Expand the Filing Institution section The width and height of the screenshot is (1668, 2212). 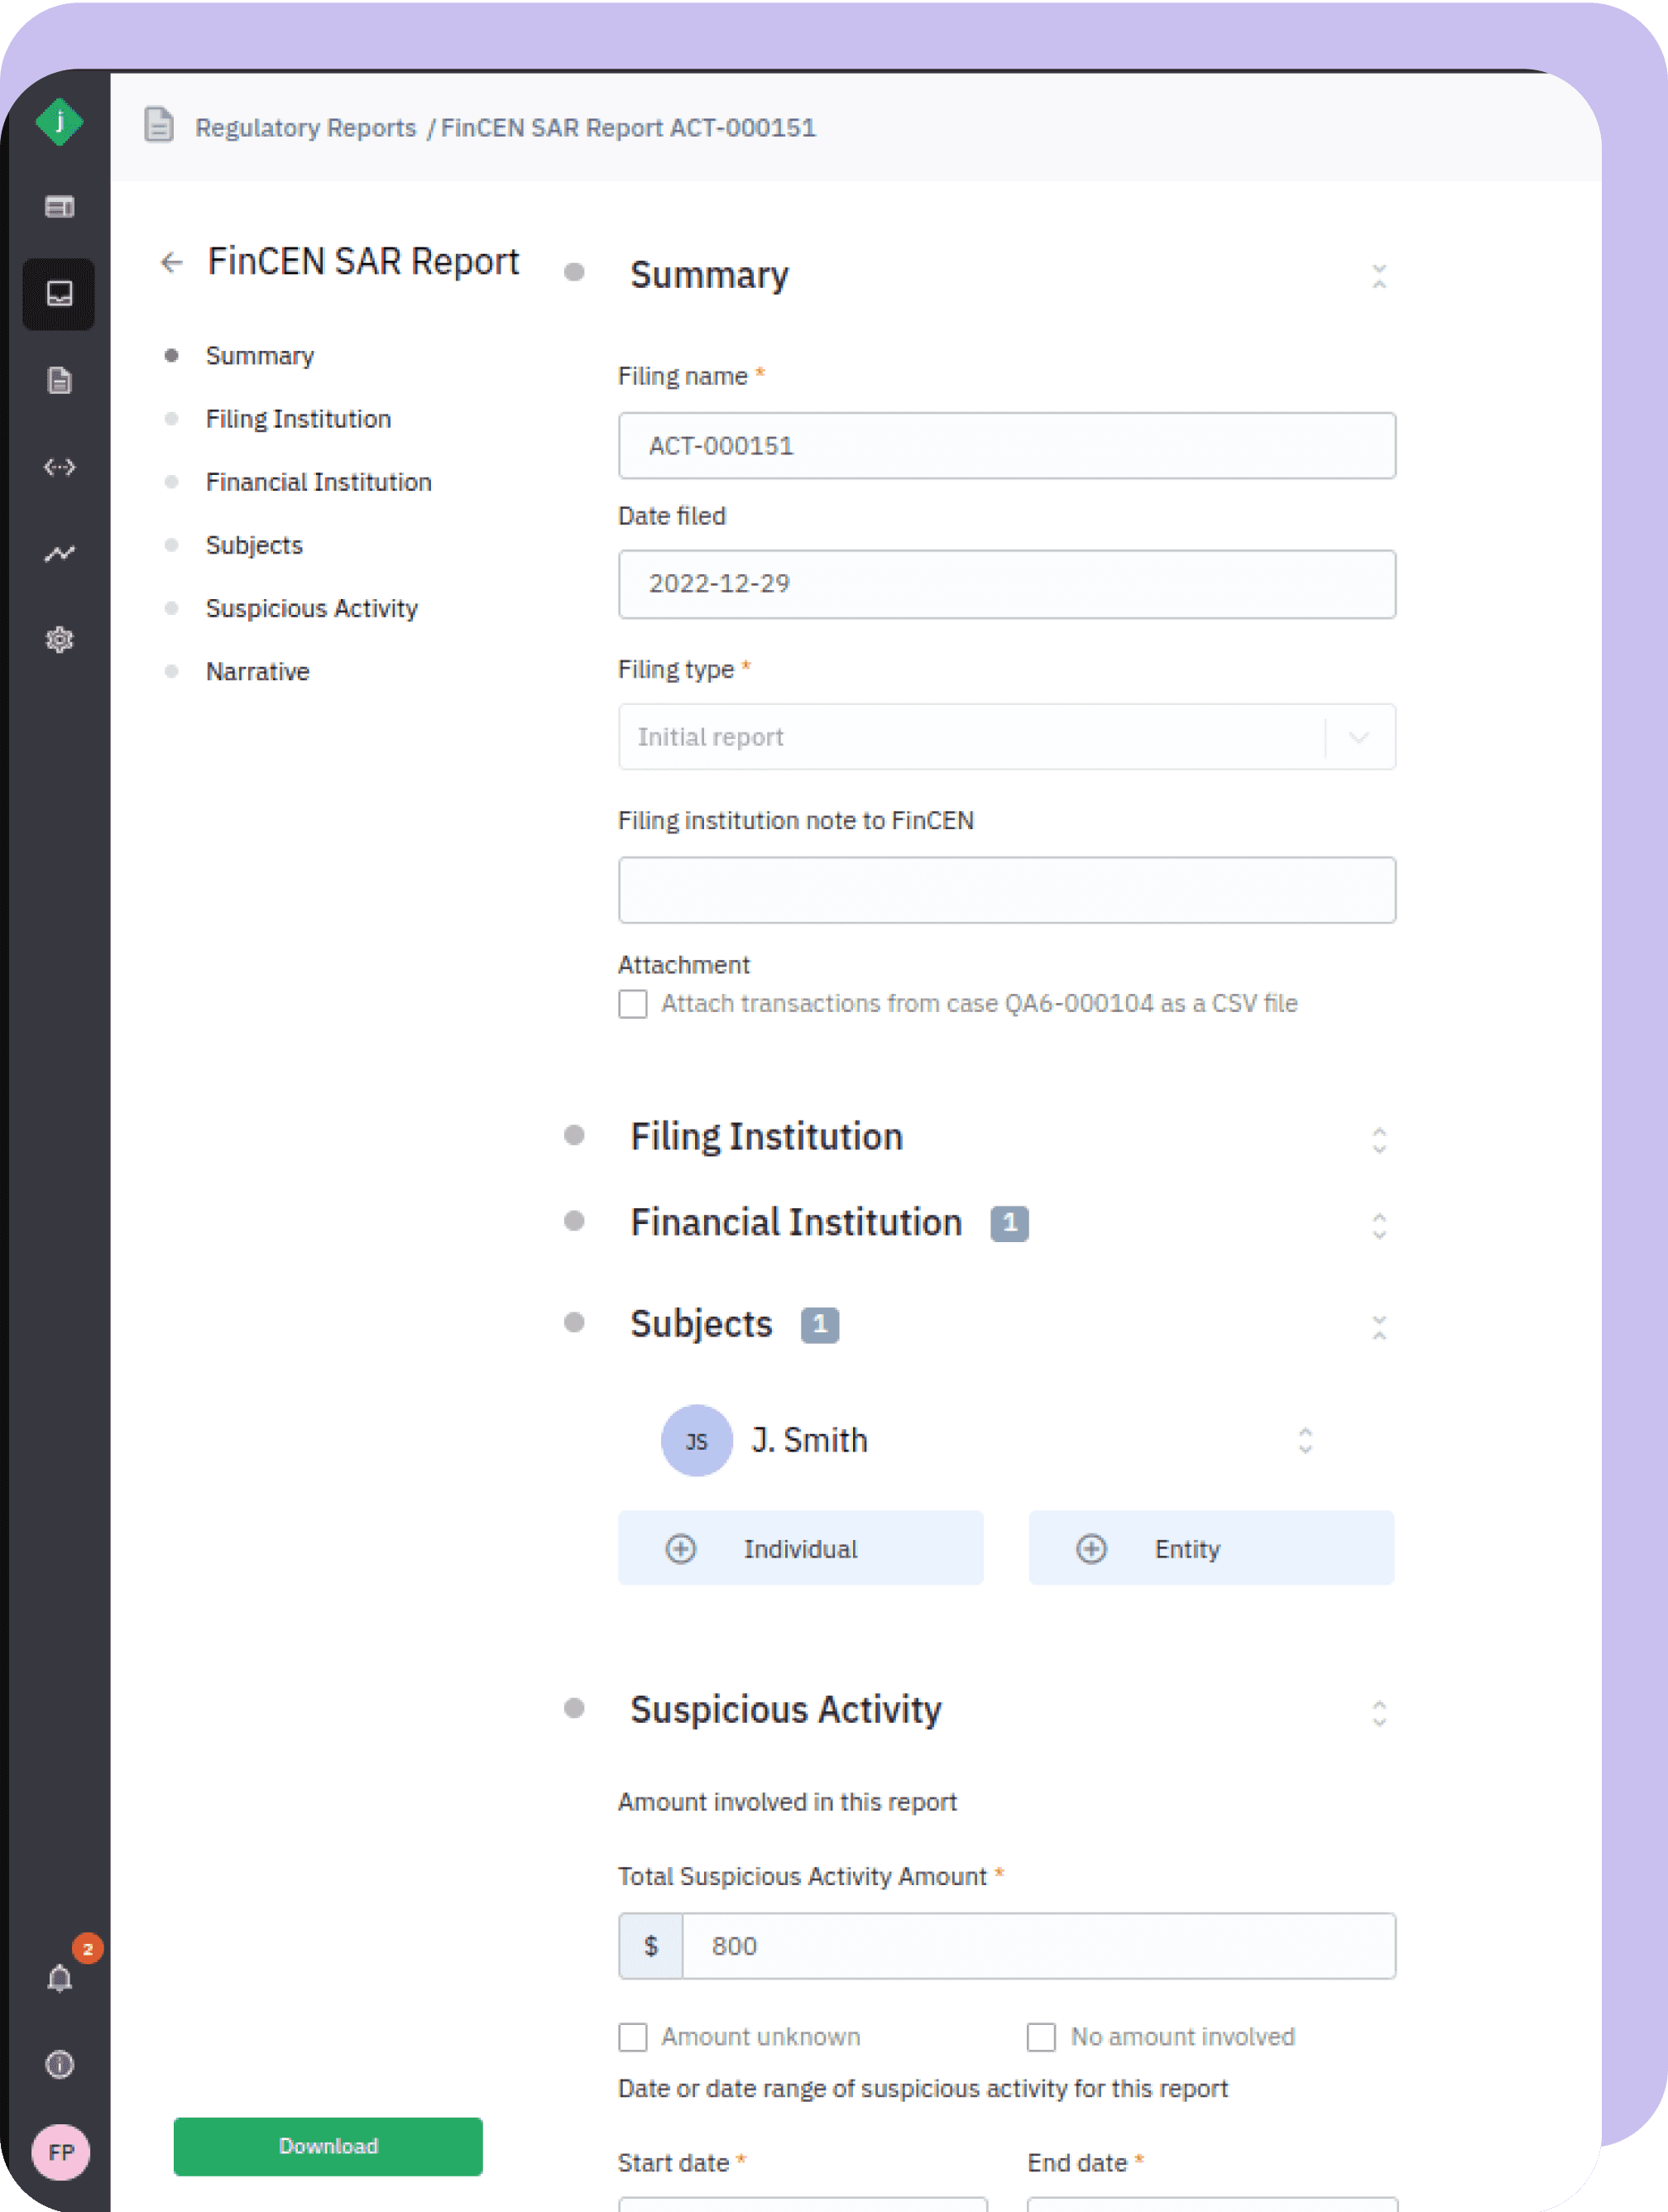(1378, 1139)
